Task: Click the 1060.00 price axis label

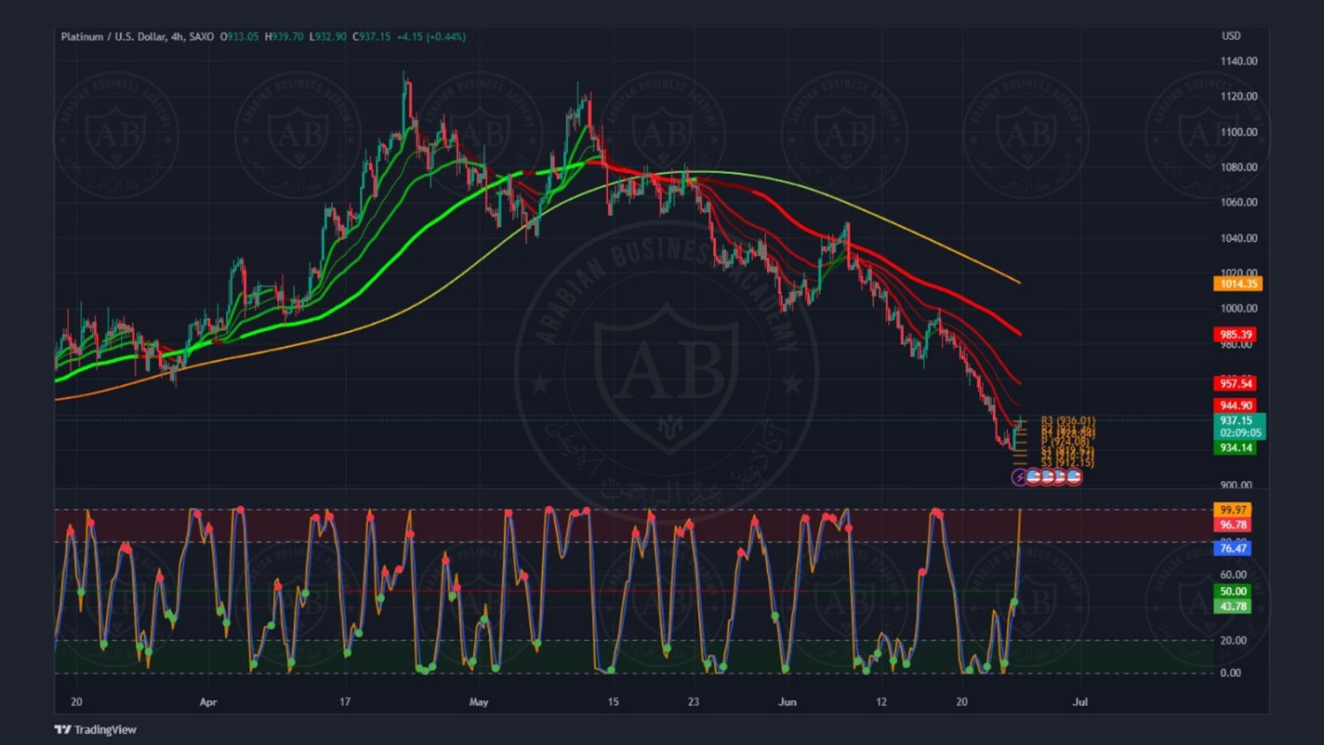Action: click(x=1238, y=202)
